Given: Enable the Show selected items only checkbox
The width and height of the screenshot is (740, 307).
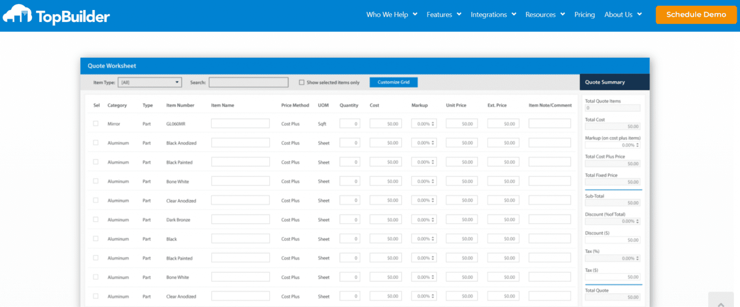Looking at the screenshot, I should click(301, 82).
